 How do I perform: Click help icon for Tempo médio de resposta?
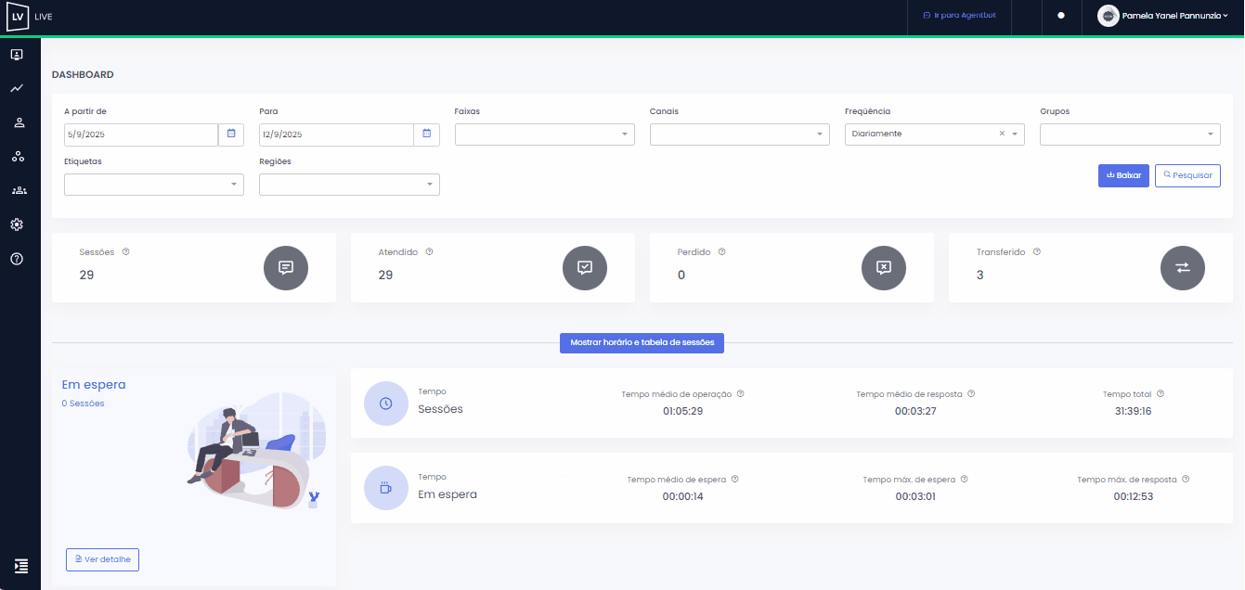[x=971, y=393]
